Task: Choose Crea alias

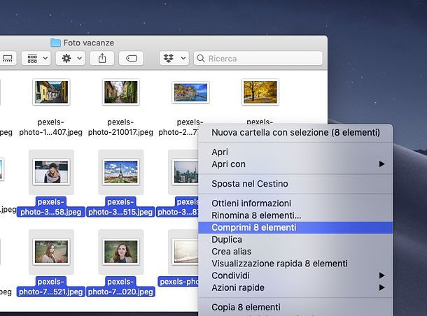Action: pos(295,251)
